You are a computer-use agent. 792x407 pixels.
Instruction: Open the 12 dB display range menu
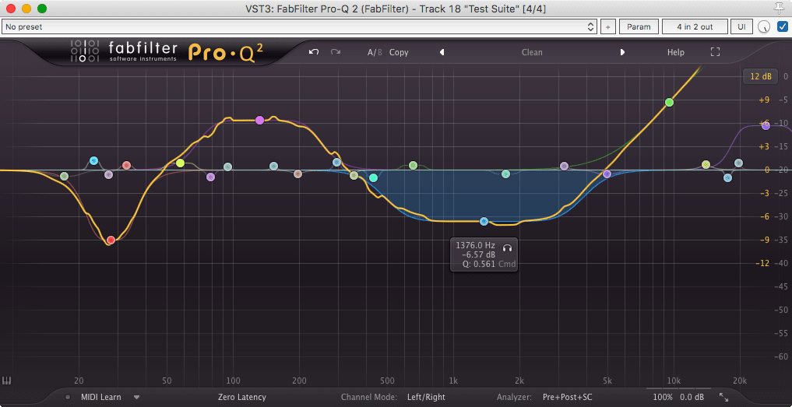point(761,76)
